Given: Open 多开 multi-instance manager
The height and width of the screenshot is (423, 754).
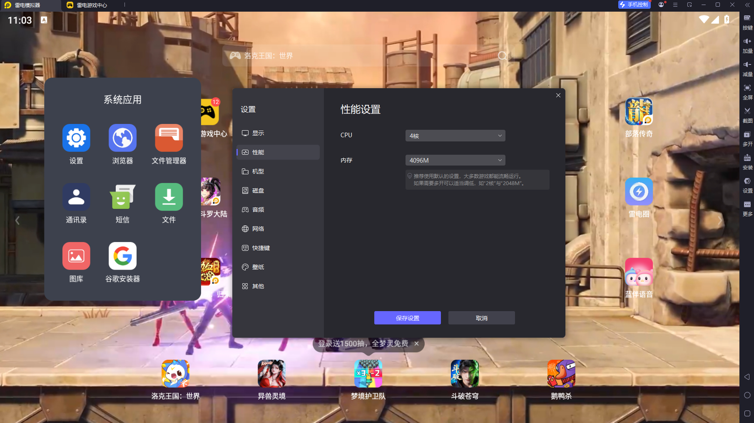Looking at the screenshot, I should point(747,139).
